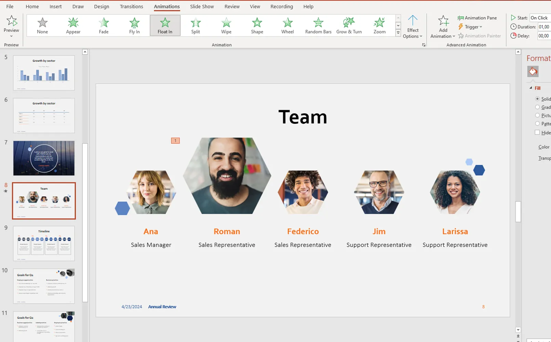Click Larissa's Support Representative caption
The height and width of the screenshot is (342, 551).
(455, 245)
